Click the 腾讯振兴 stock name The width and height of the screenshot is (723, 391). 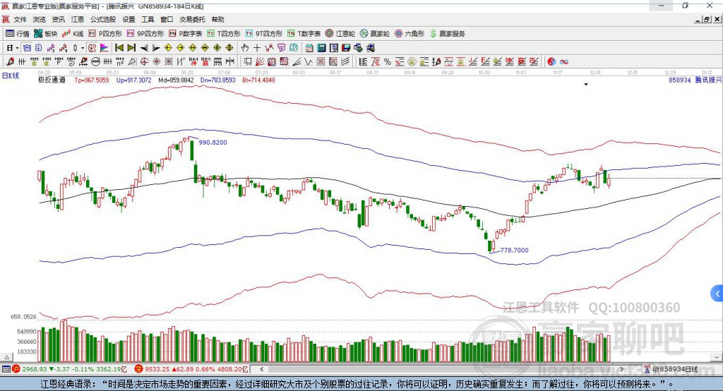pos(708,80)
